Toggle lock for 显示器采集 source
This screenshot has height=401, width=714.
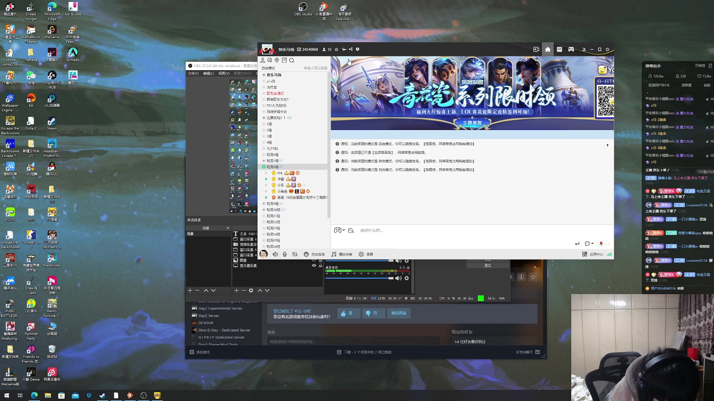coord(320,265)
